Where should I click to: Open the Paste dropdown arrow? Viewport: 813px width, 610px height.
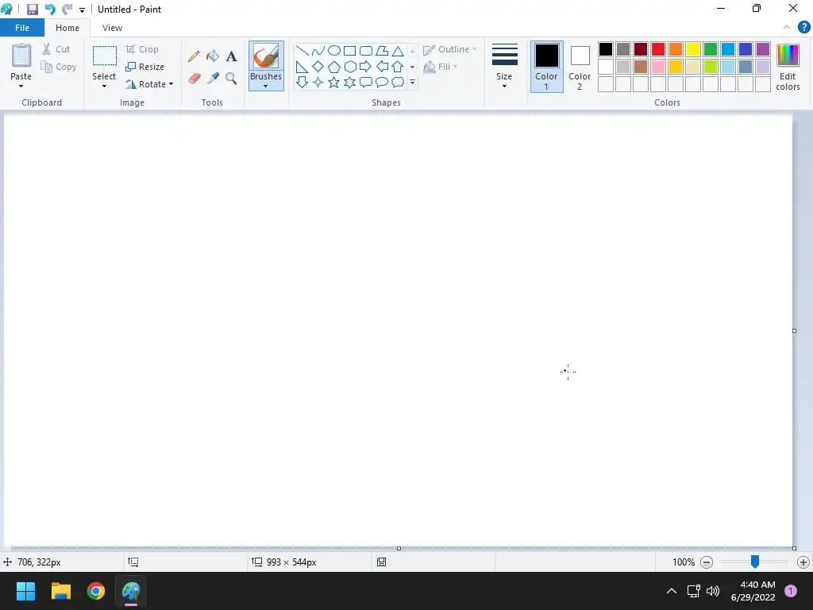click(x=21, y=86)
